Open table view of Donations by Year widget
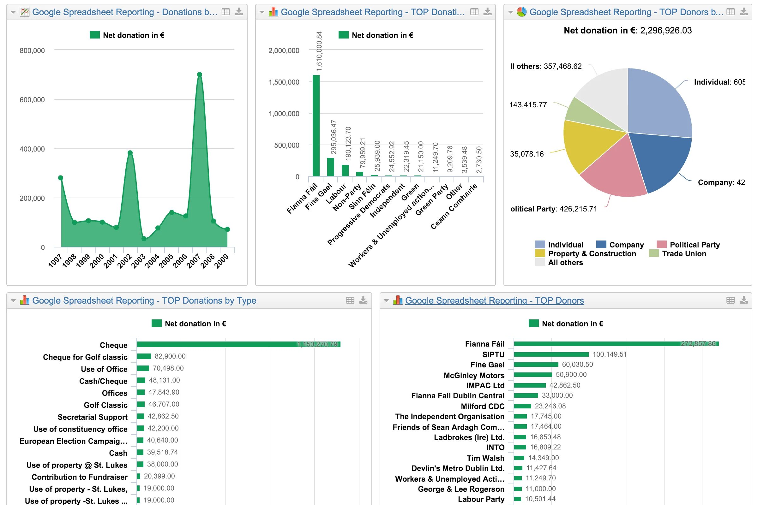The height and width of the screenshot is (505, 758). [x=226, y=12]
